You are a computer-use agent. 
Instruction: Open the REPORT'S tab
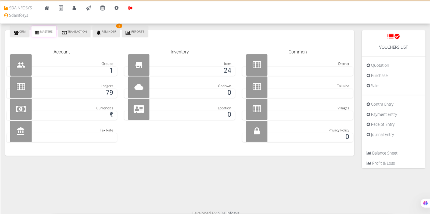(x=135, y=32)
